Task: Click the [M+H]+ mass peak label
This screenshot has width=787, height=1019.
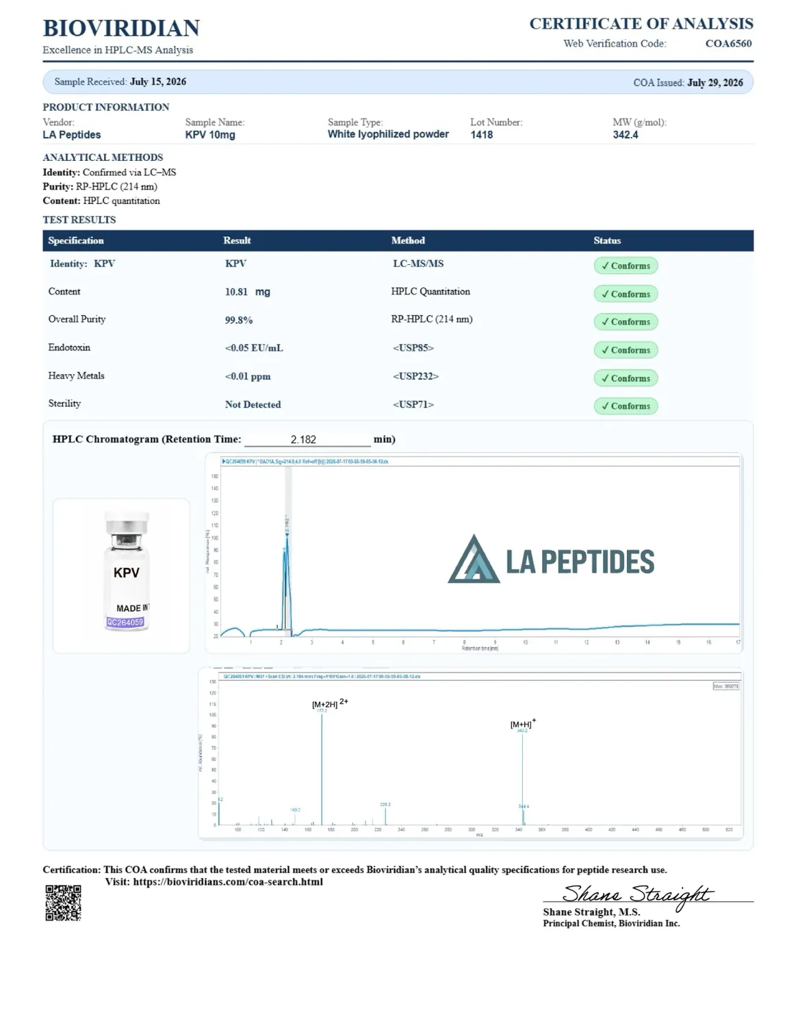Action: 523,723
